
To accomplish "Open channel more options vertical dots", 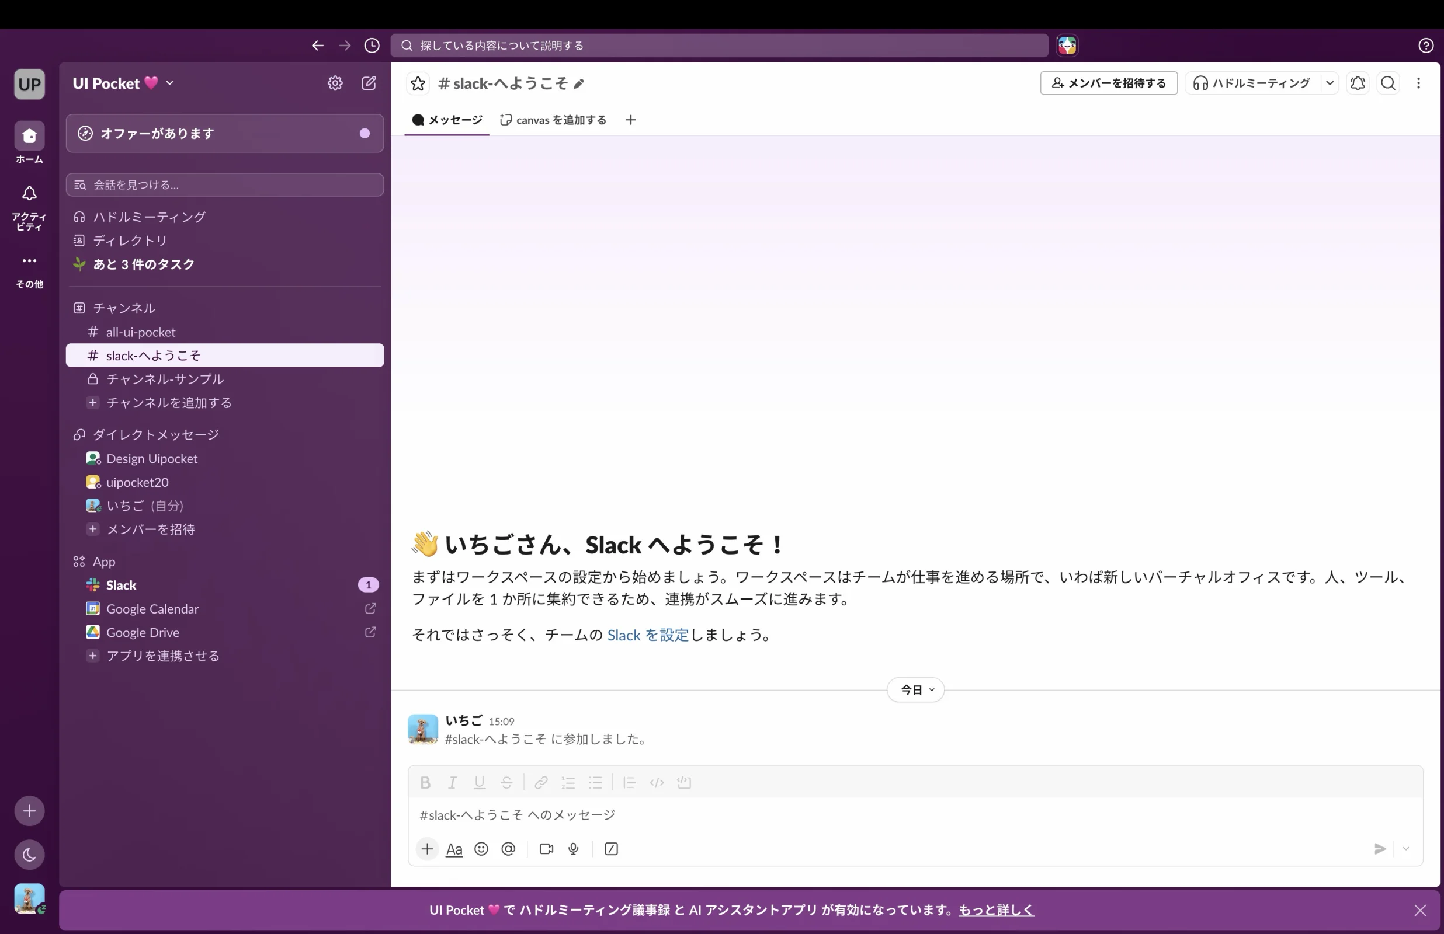I will pyautogui.click(x=1418, y=83).
